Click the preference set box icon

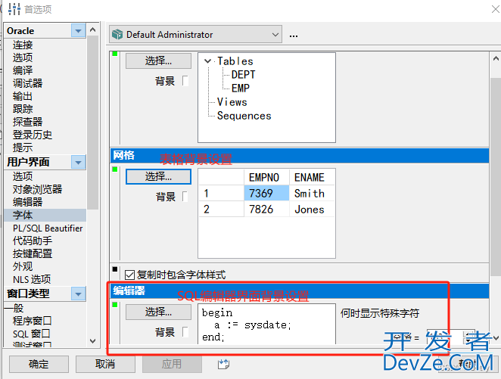click(x=117, y=34)
